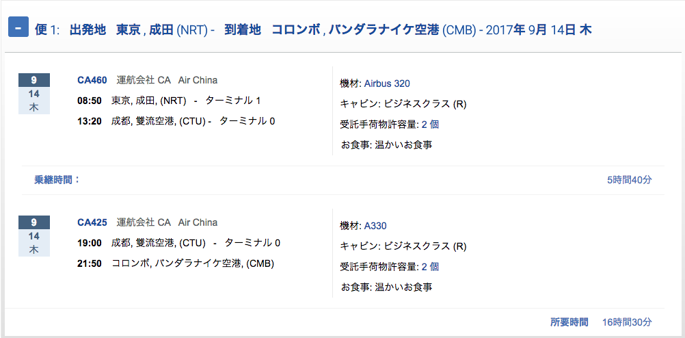Viewport: 685px width, 338px height.
Task: Open the A330 aircraft link
Action: coord(376,226)
